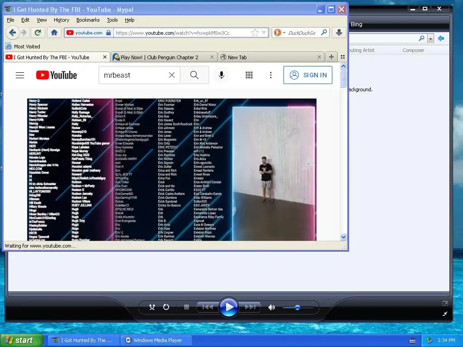Go back with the browser back arrow

pyautogui.click(x=12, y=33)
